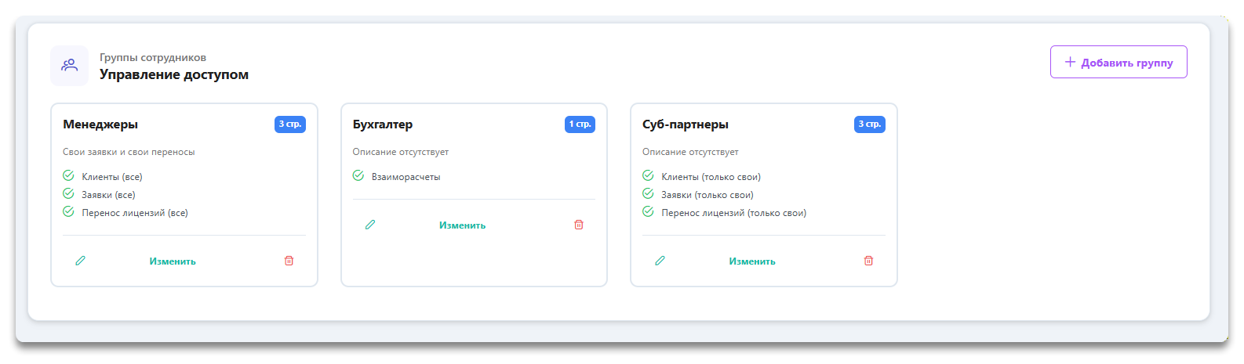Click pencil edit icon on Суб-партнеры card
The width and height of the screenshot is (1244, 364).
[660, 261]
